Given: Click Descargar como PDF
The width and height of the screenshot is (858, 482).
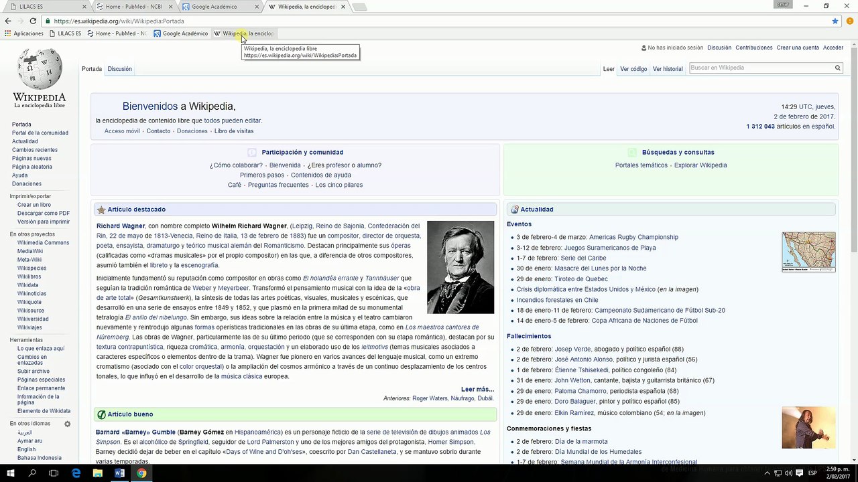Looking at the screenshot, I should tap(44, 214).
